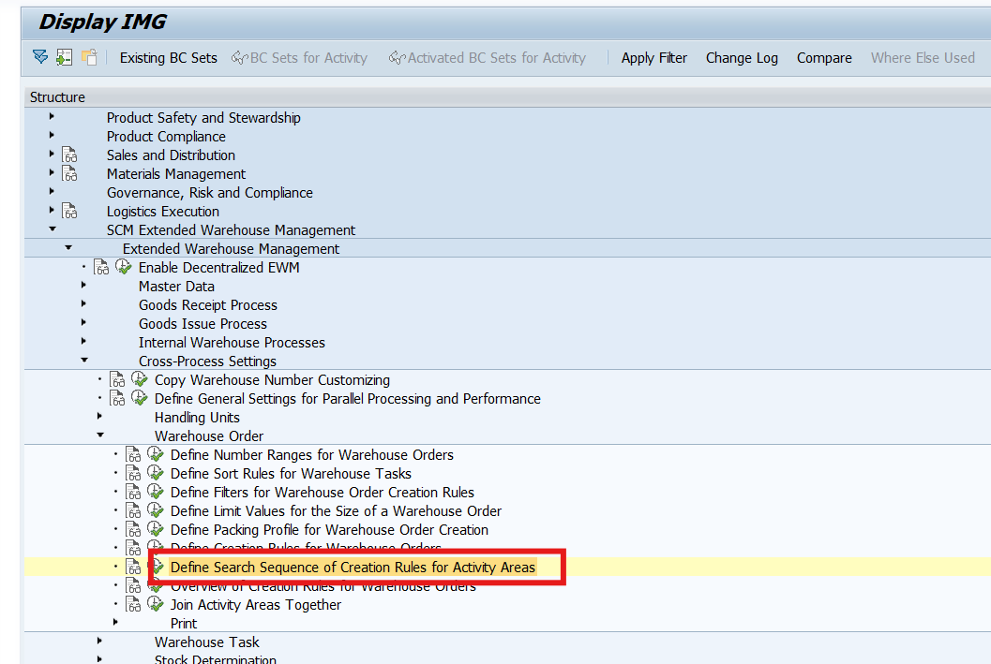Screen dimensions: 991x664
Task: Open documentation for Copy Warehouse Number Customizing
Action: point(117,380)
